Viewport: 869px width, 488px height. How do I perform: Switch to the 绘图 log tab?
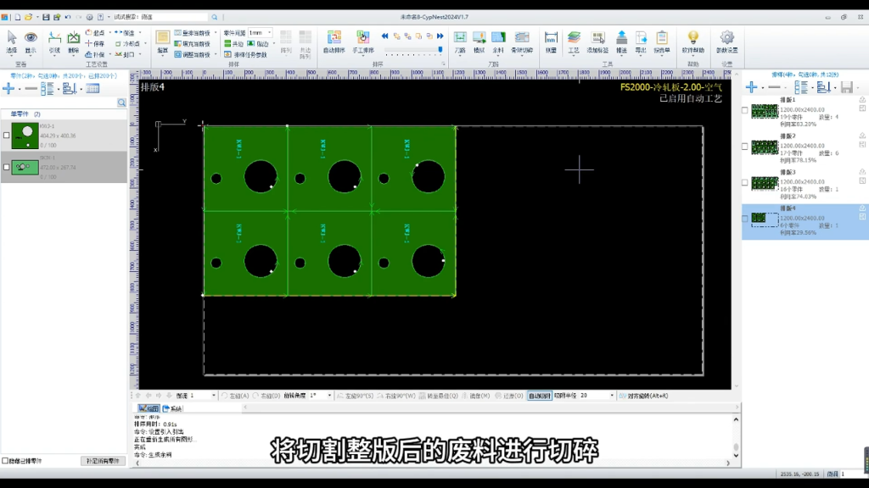point(148,409)
